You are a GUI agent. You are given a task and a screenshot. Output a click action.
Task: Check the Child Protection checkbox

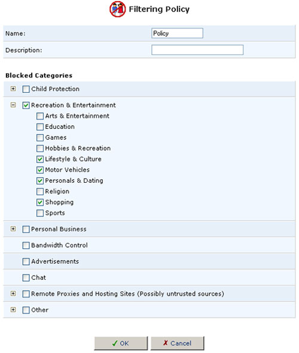26,89
